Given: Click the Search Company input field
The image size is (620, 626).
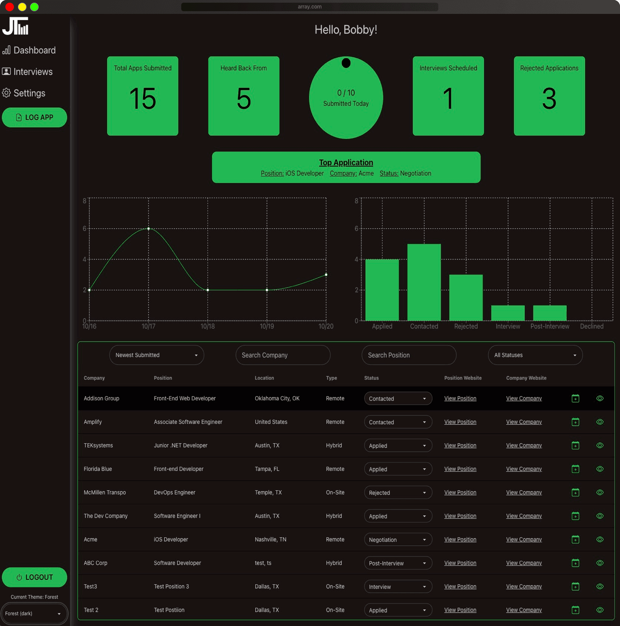Looking at the screenshot, I should [x=283, y=355].
